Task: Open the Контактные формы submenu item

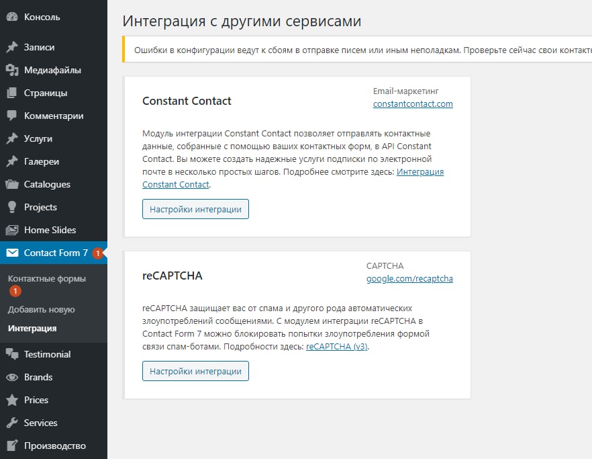Action: pyautogui.click(x=47, y=279)
